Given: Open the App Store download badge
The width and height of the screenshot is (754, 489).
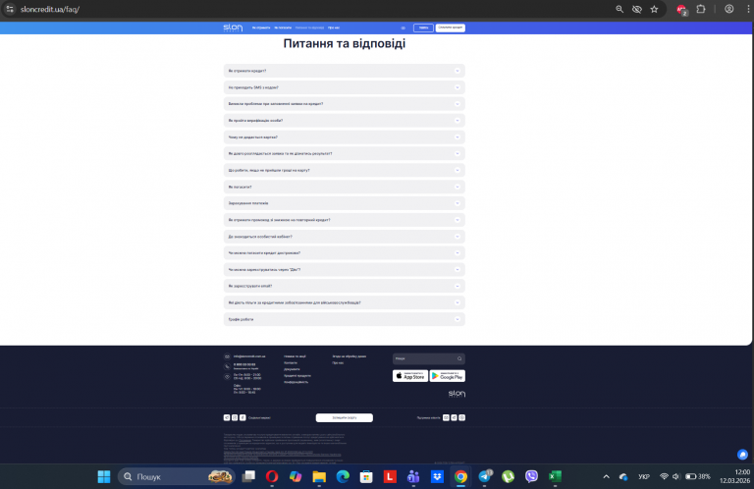Looking at the screenshot, I should (x=410, y=376).
